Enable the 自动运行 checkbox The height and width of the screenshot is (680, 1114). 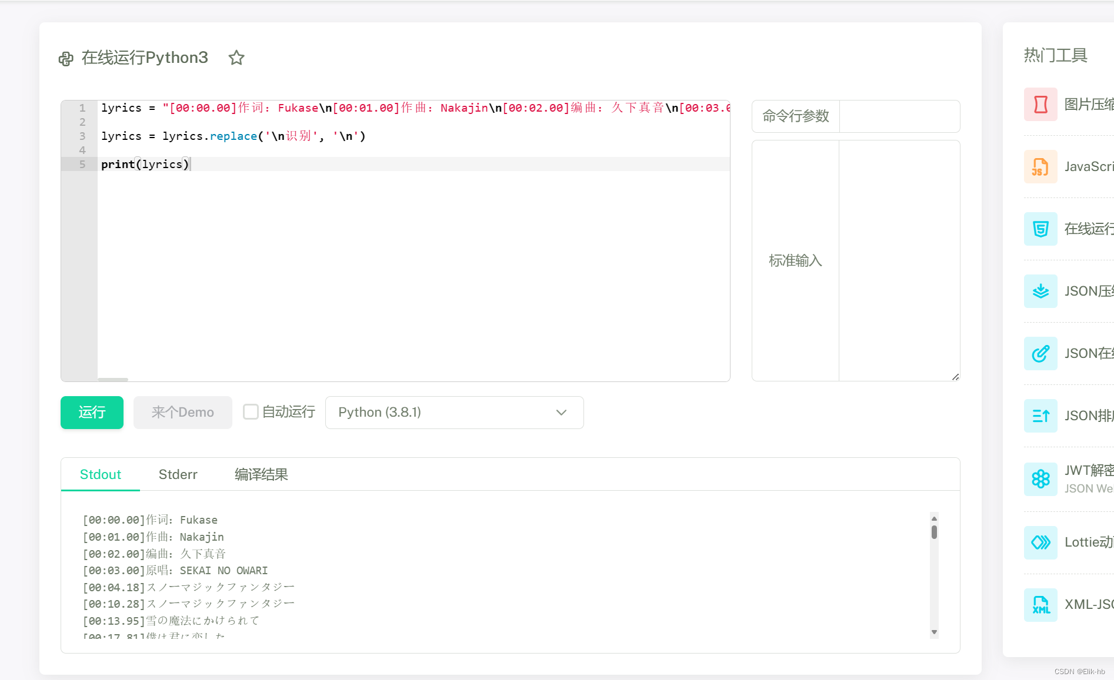click(251, 412)
